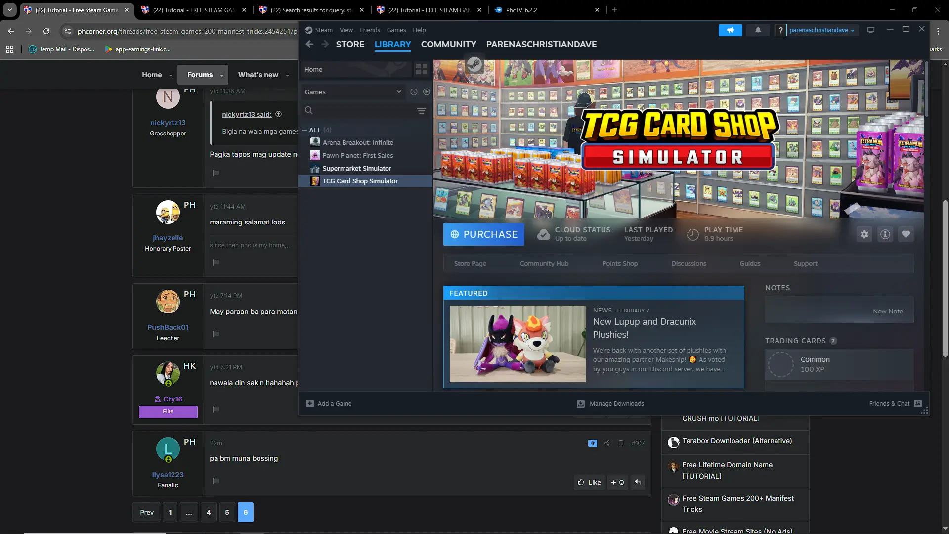949x534 pixels.
Task: Click New Note in Notes panel
Action: click(888, 311)
